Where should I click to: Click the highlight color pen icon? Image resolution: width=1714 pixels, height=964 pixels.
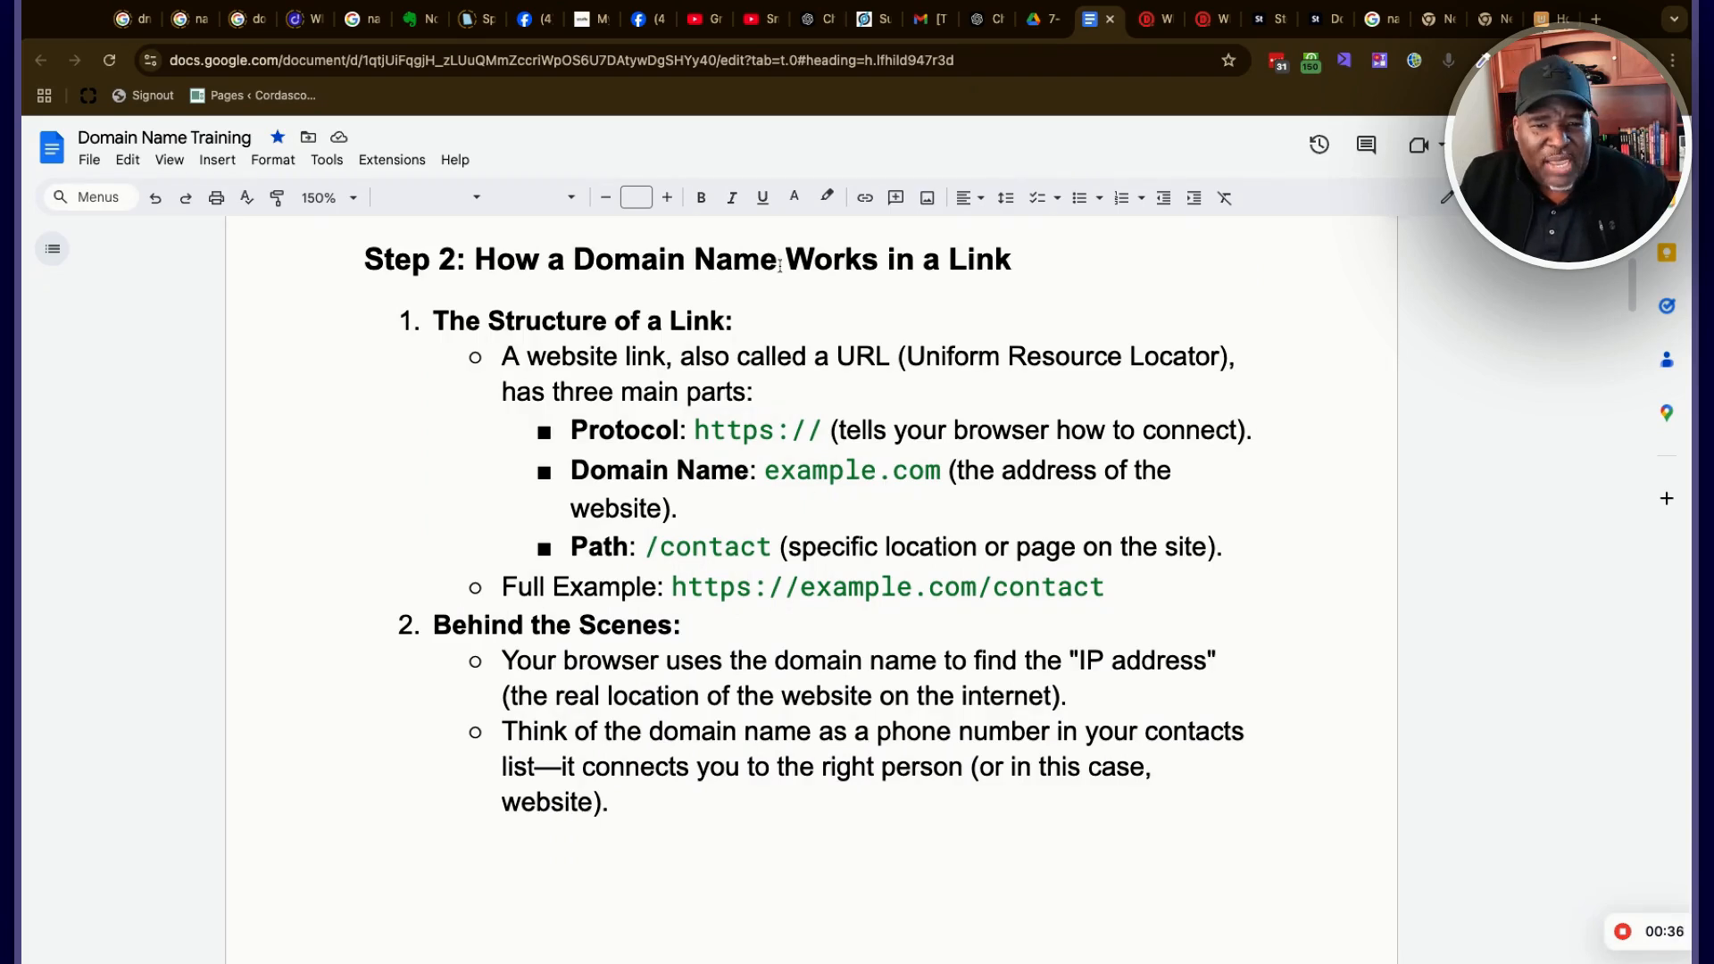(827, 196)
